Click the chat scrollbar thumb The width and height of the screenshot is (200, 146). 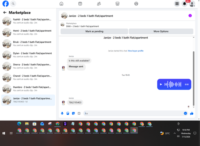[194, 79]
